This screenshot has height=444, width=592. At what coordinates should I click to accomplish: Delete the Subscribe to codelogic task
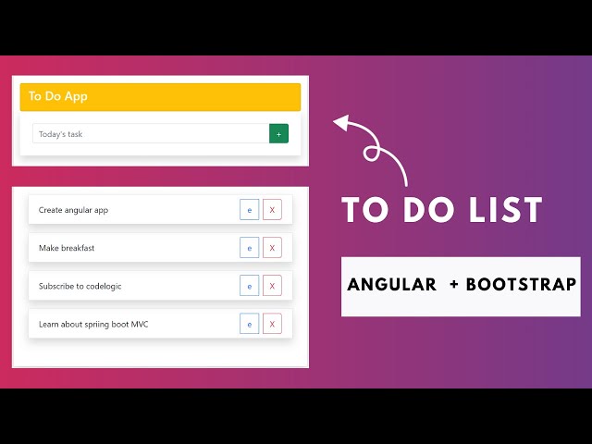click(272, 286)
